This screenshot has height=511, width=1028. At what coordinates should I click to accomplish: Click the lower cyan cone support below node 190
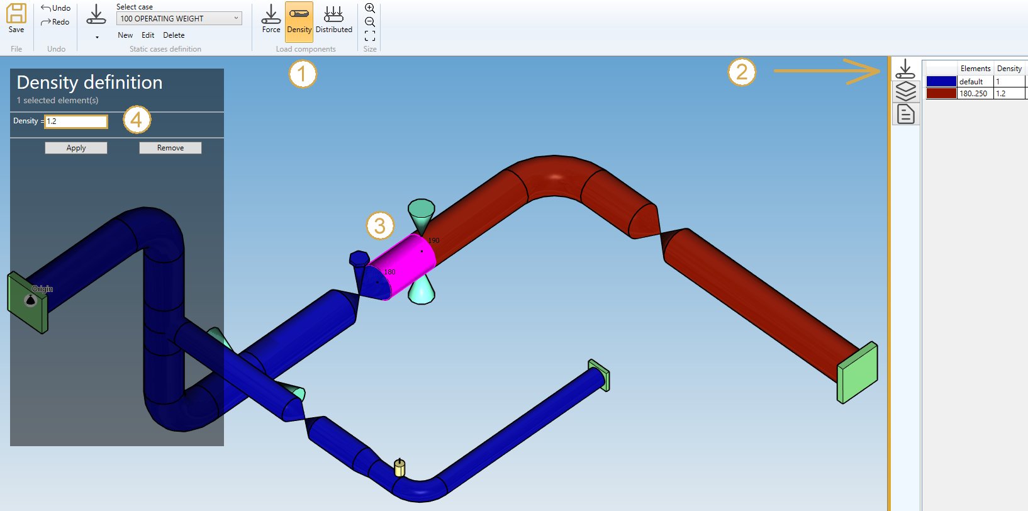tap(422, 291)
